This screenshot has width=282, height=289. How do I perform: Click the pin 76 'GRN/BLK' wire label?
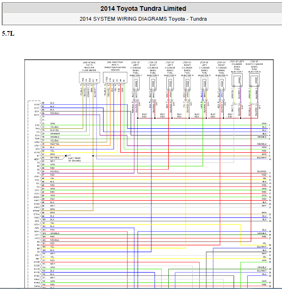(55, 137)
